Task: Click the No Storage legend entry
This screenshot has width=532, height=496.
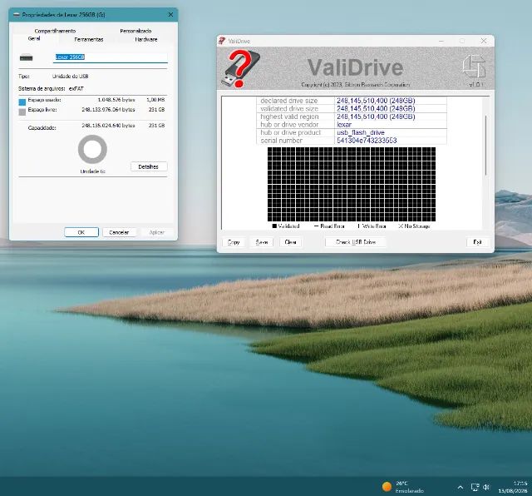Action: coord(414,226)
